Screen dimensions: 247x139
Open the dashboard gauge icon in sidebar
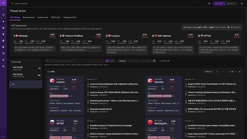coord(3,15)
